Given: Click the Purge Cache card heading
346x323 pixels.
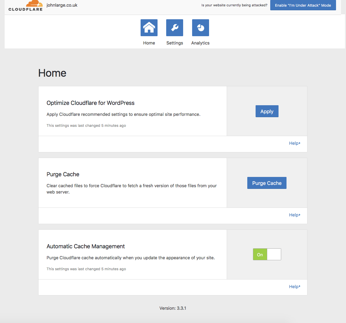Looking at the screenshot, I should pyautogui.click(x=63, y=174).
